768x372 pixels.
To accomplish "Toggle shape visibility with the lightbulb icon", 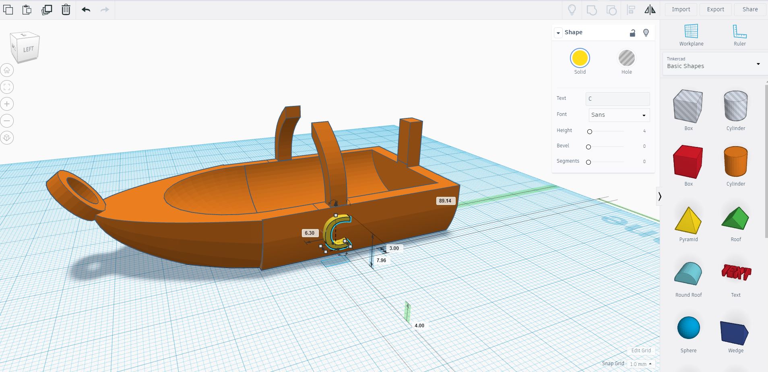I will (x=646, y=33).
